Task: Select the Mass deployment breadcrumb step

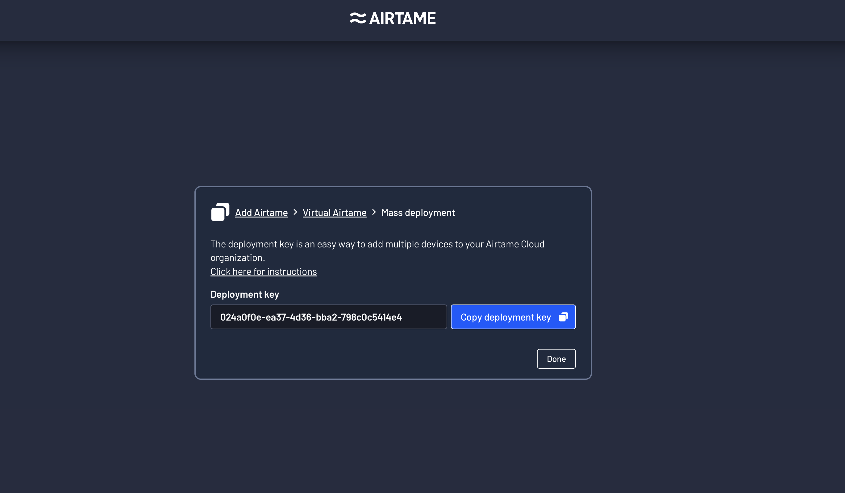Action: [x=418, y=213]
